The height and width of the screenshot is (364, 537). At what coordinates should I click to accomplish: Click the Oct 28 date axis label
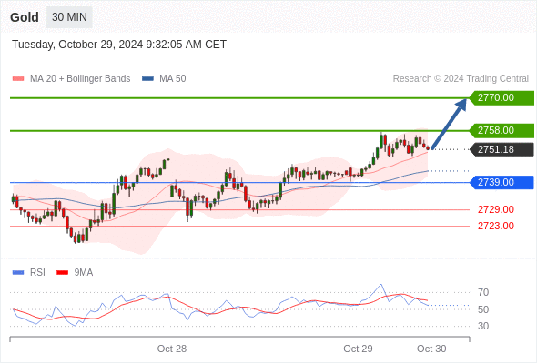(x=172, y=349)
